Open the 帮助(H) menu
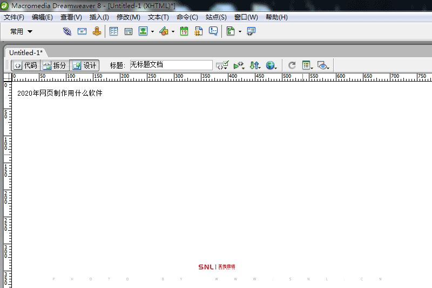432x288 pixels. [276, 17]
